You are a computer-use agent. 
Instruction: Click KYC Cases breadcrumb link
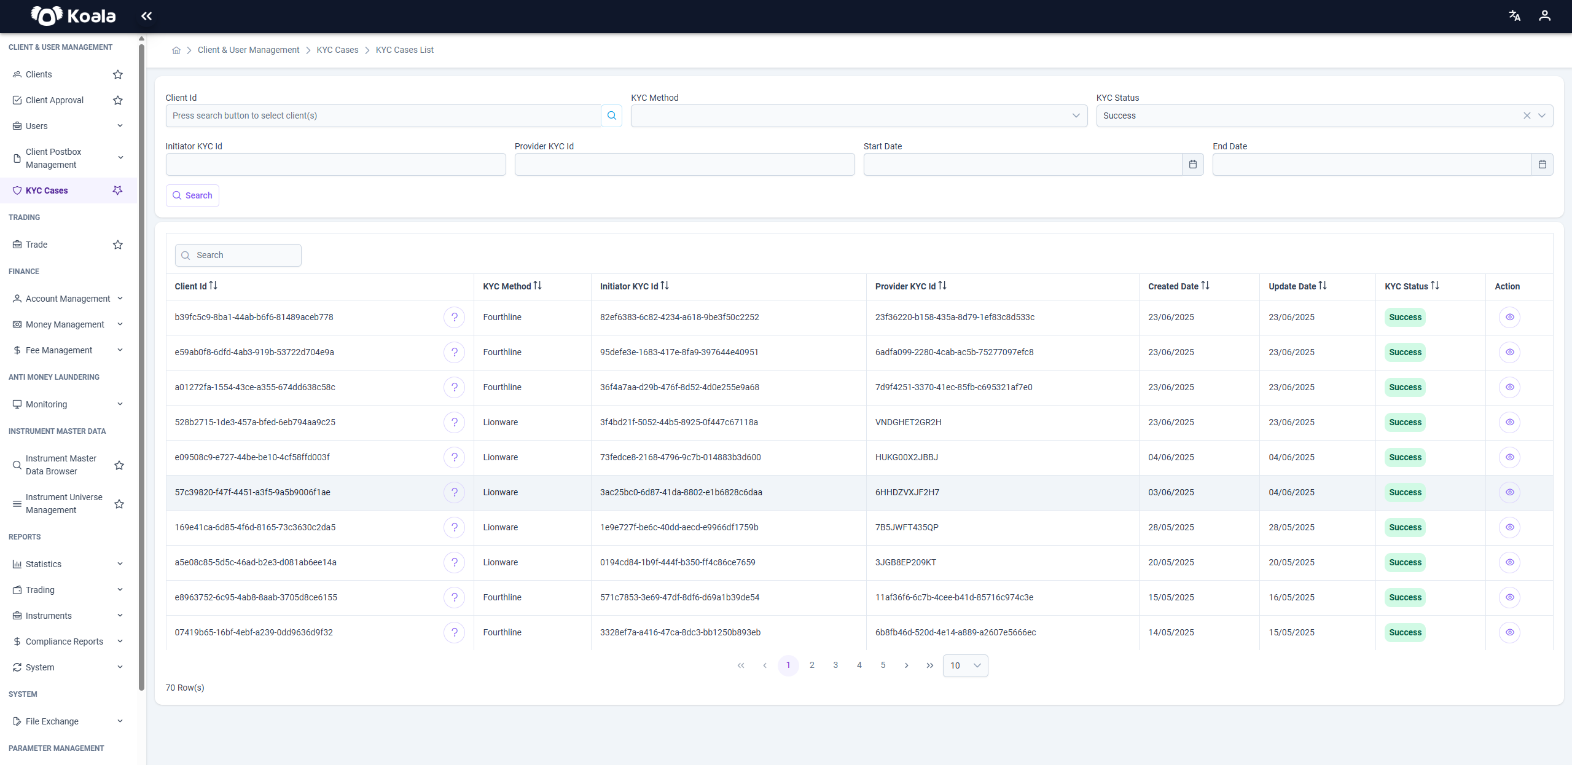pos(337,50)
